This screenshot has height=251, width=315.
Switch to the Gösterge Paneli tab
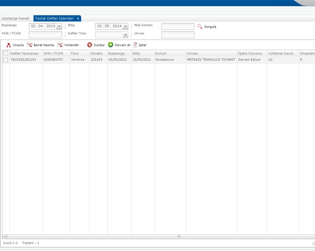pos(16,18)
